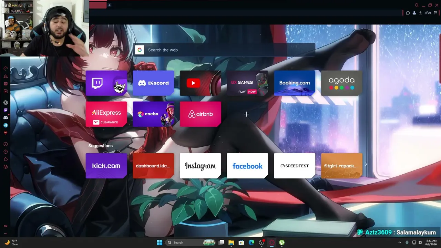The image size is (441, 248).
Task: Open the Twitch sidebar panel
Action: 6,110
